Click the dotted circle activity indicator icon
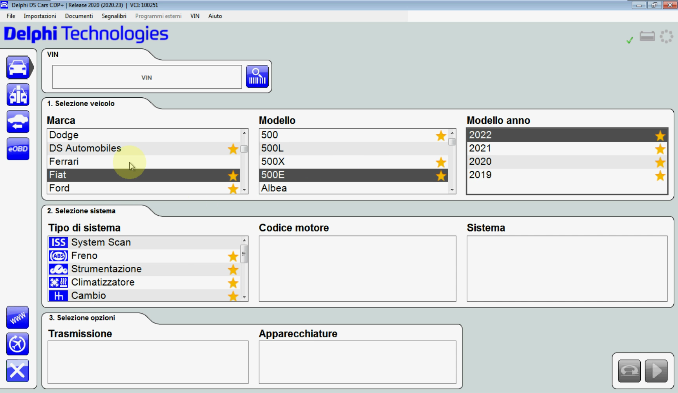This screenshot has height=393, width=678. (666, 36)
